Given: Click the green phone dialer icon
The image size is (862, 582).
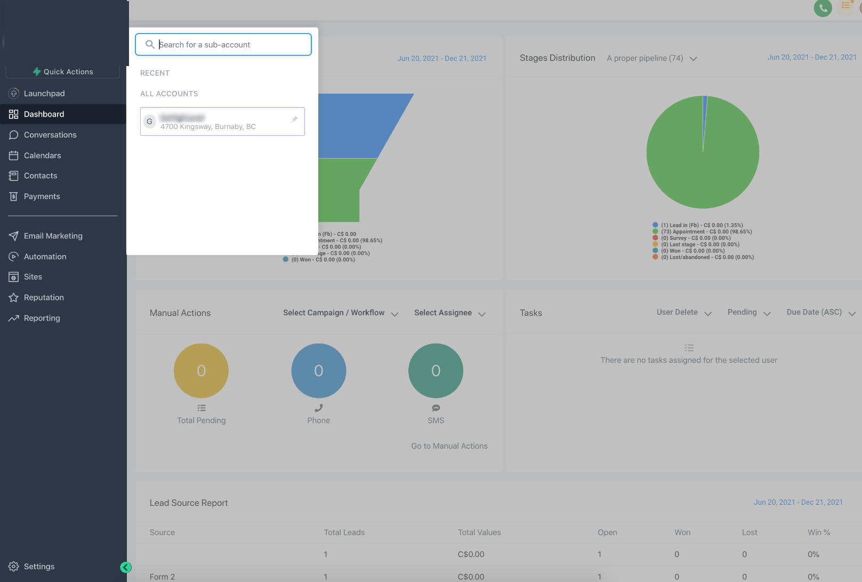Looking at the screenshot, I should point(823,8).
